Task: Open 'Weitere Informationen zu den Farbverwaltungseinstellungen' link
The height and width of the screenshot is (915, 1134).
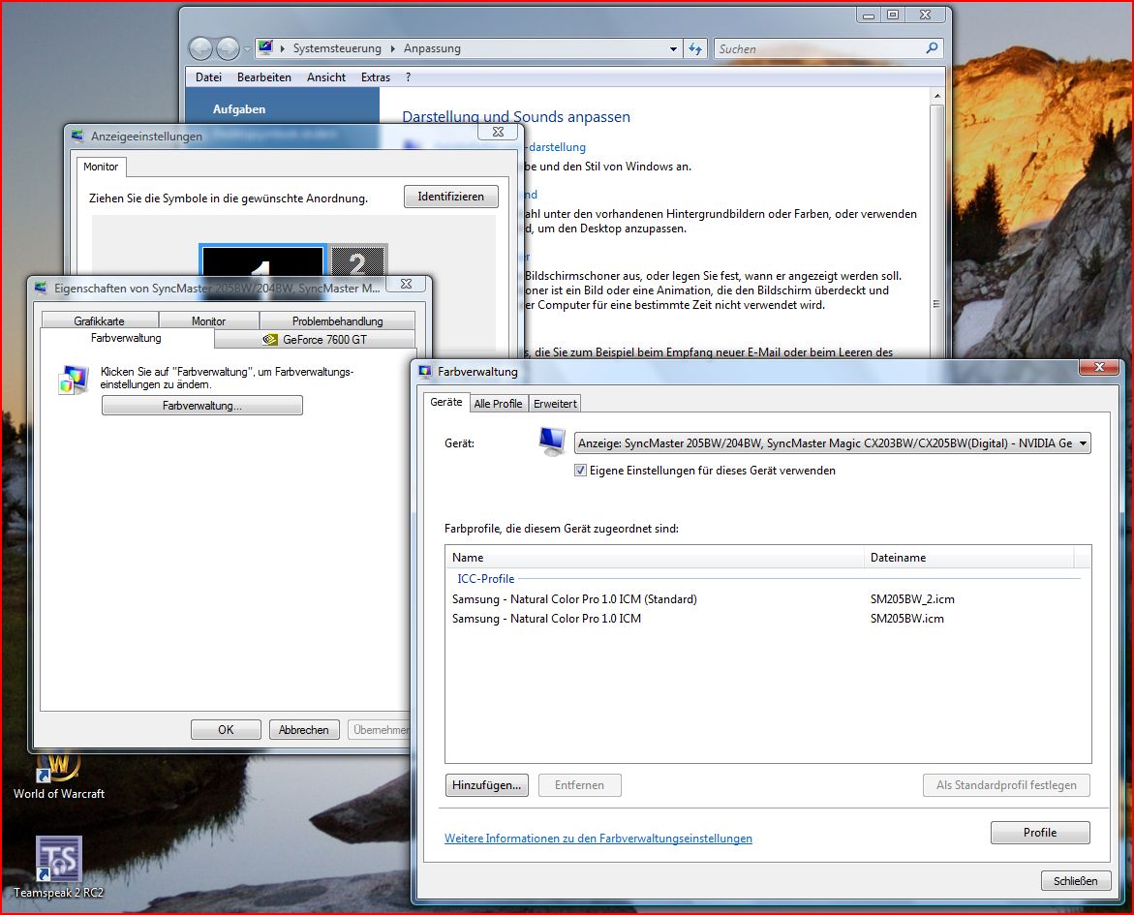Action: tap(598, 839)
